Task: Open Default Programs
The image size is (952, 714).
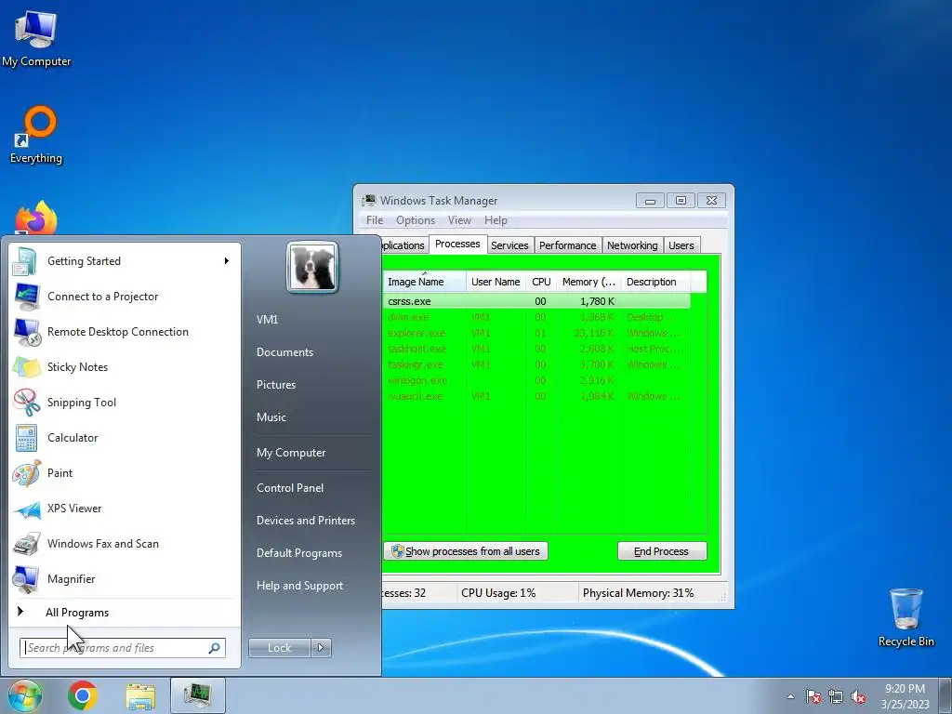Action: (x=298, y=553)
